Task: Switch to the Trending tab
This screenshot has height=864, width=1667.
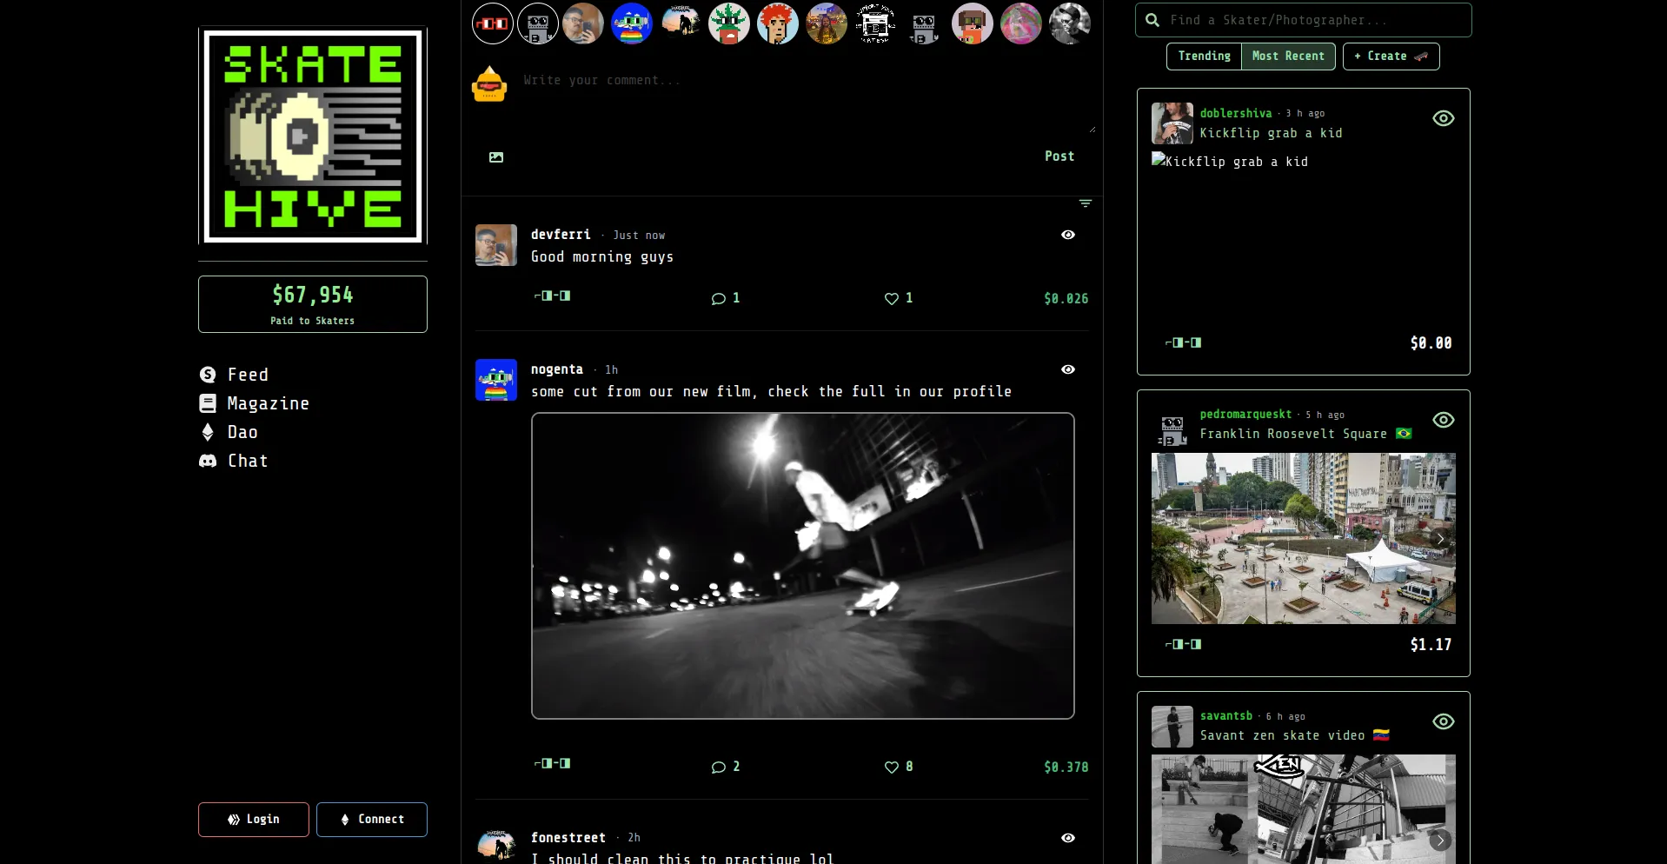Action: (1204, 56)
